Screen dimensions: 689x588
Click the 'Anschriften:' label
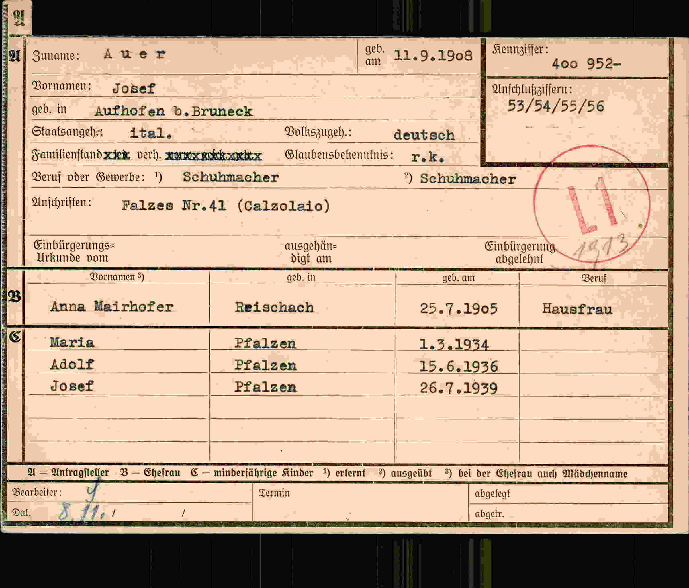[x=62, y=202]
